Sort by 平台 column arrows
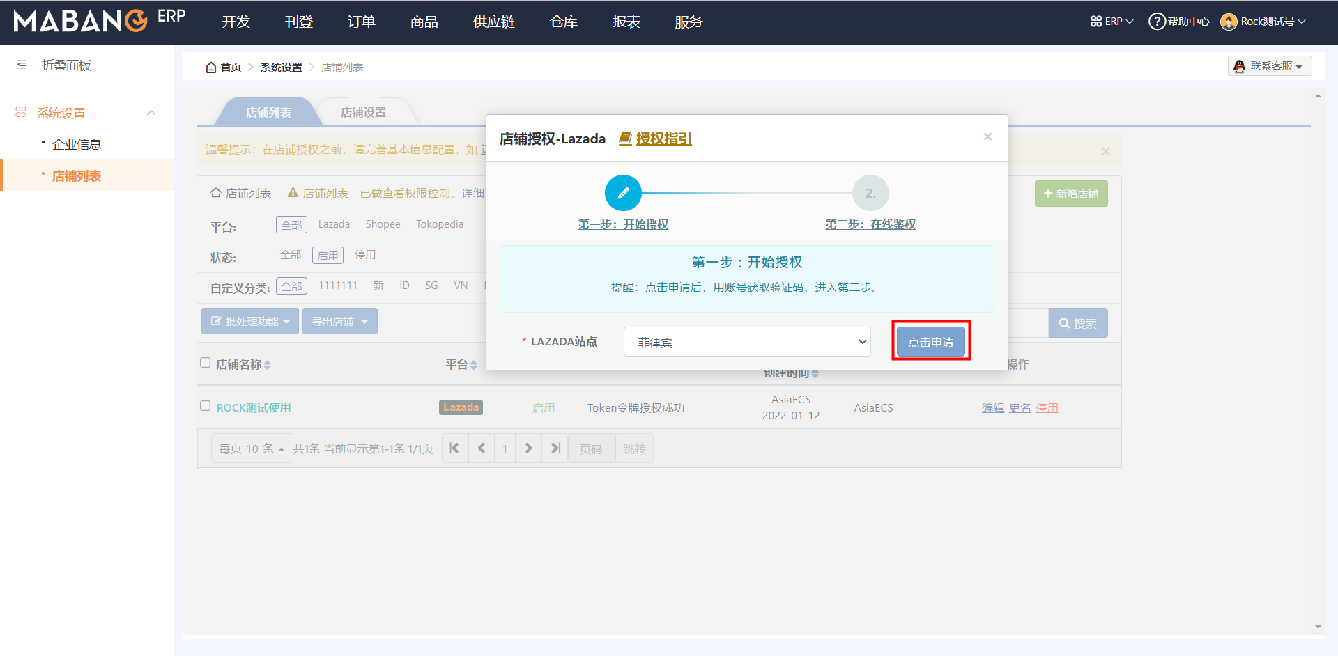The width and height of the screenshot is (1338, 656). (x=474, y=365)
